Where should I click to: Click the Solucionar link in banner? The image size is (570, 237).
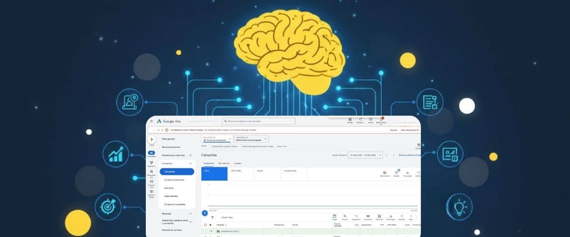[x=393, y=130]
